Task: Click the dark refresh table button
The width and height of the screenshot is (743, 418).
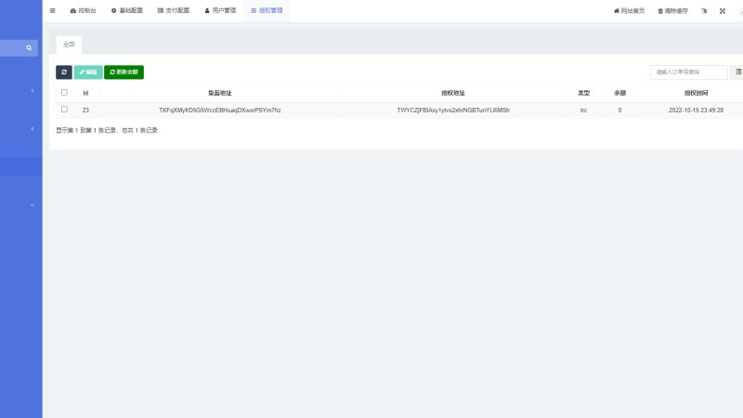Action: click(64, 72)
